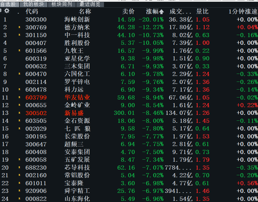Select stock row 芯导科技
The image size is (258, 202).
pos(129,167)
